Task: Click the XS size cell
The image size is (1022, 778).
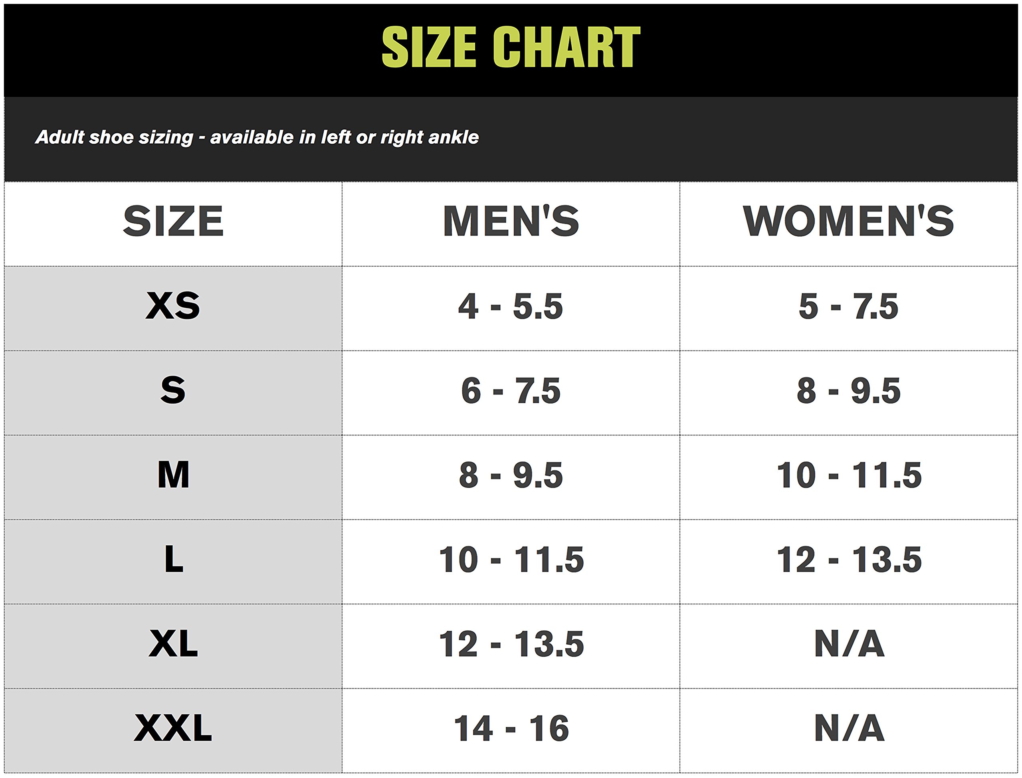Action: click(173, 306)
